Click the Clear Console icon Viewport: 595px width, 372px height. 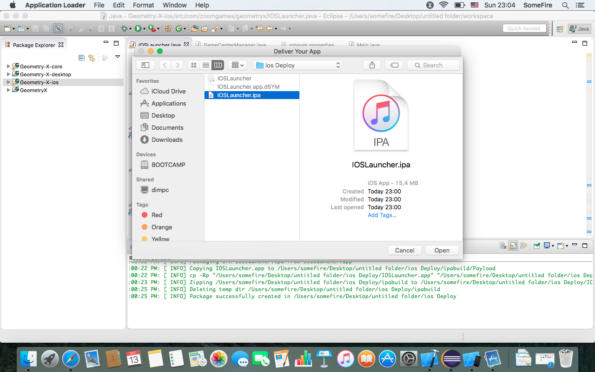tap(503, 246)
